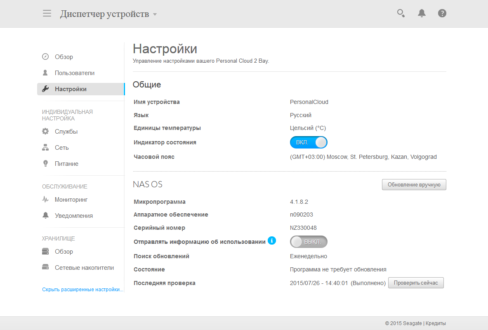Select Настройки menu item
Viewport: 488px width, 330px height.
pyautogui.click(x=80, y=89)
